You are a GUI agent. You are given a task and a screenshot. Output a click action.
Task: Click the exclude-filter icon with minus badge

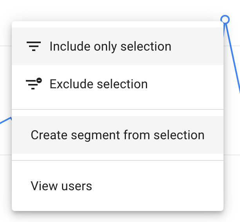click(34, 84)
